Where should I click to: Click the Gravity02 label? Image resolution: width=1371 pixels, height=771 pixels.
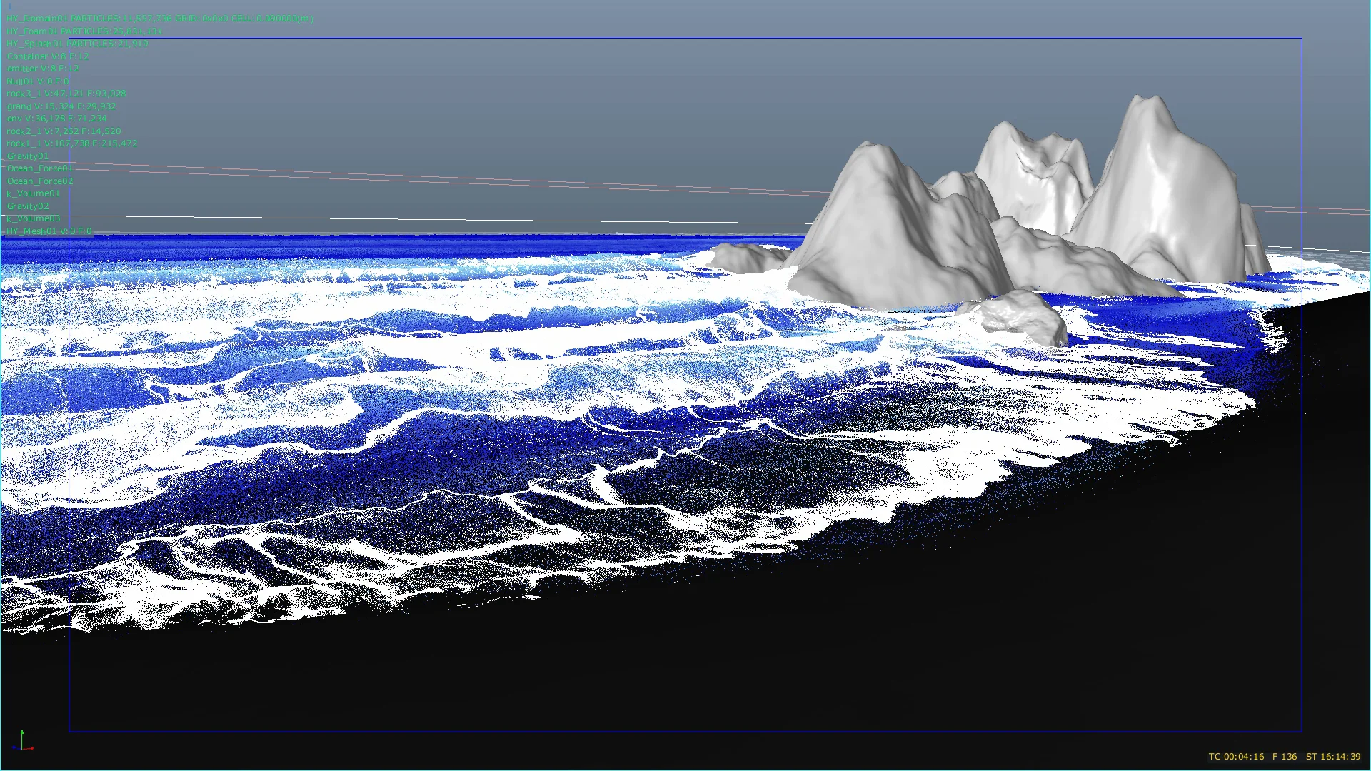coord(28,206)
